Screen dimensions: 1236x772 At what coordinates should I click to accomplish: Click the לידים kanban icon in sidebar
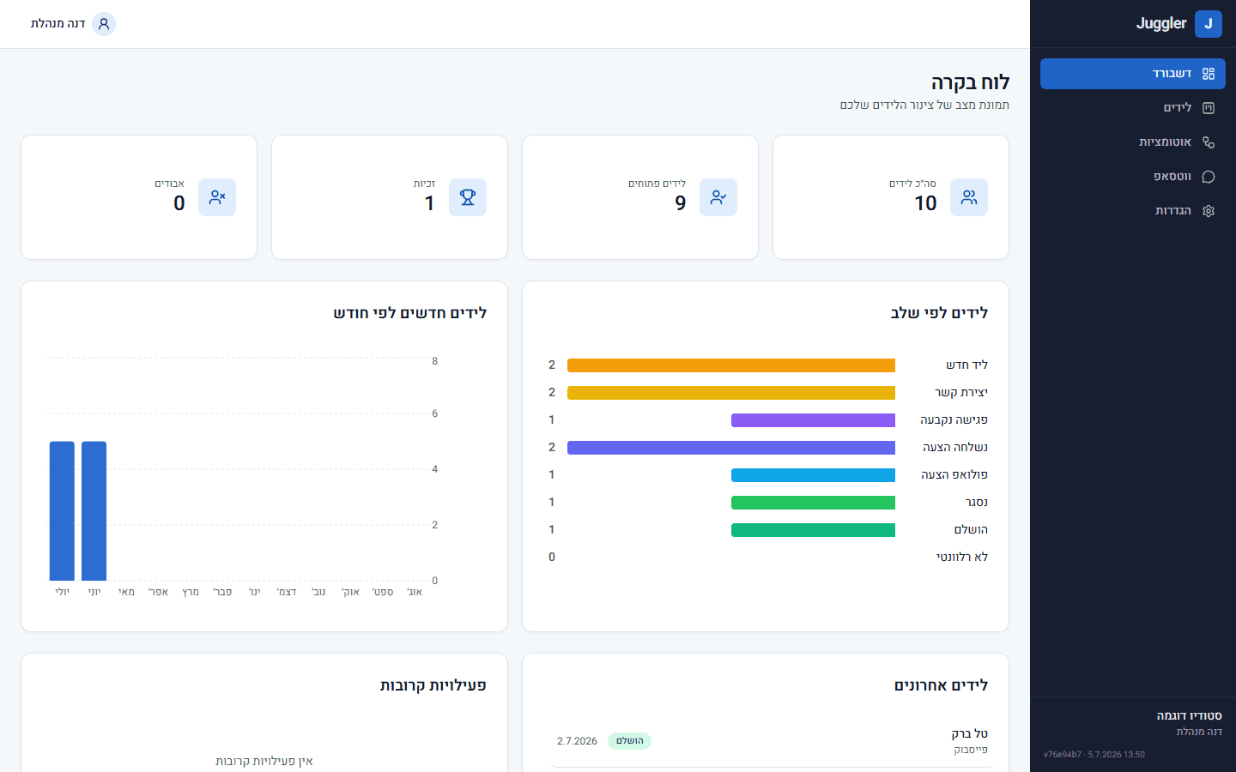pyautogui.click(x=1209, y=108)
